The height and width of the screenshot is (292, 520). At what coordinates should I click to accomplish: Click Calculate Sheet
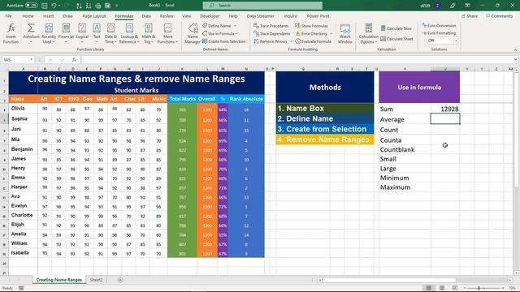pyautogui.click(x=397, y=39)
